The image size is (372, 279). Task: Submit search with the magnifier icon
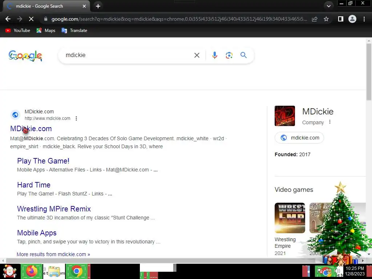243,55
